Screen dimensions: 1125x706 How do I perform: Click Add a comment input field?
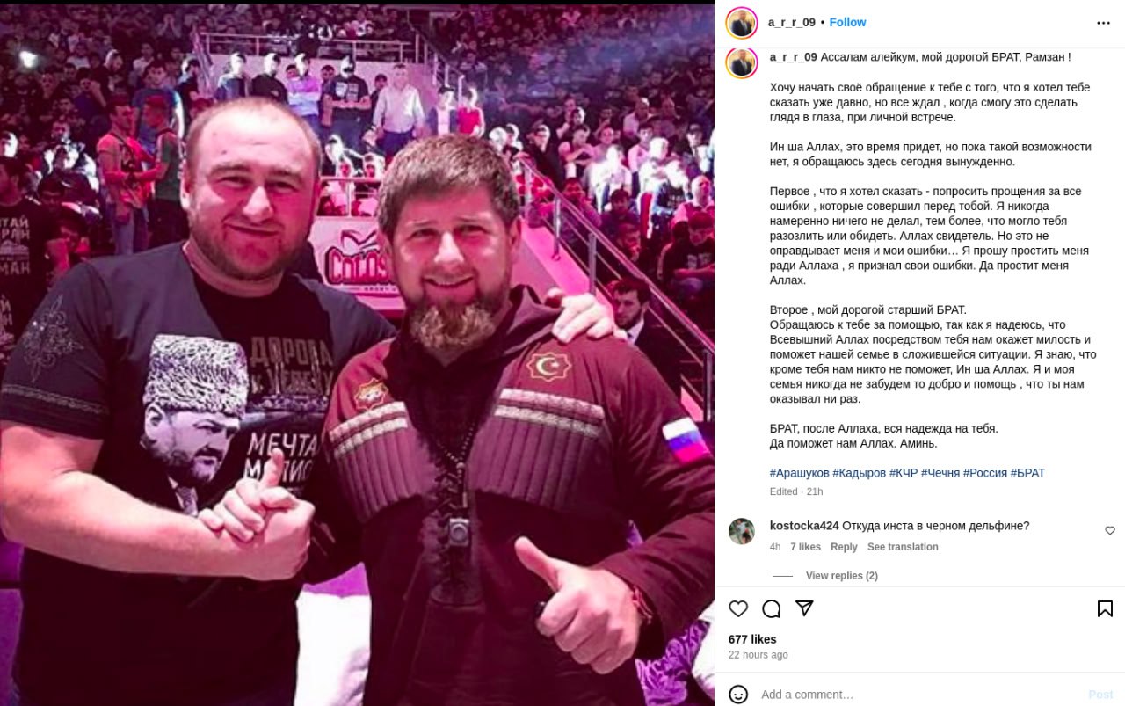pos(918,695)
